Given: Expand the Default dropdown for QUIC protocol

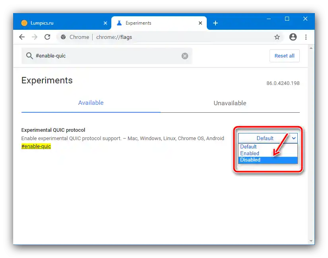Looking at the screenshot, I should click(268, 138).
